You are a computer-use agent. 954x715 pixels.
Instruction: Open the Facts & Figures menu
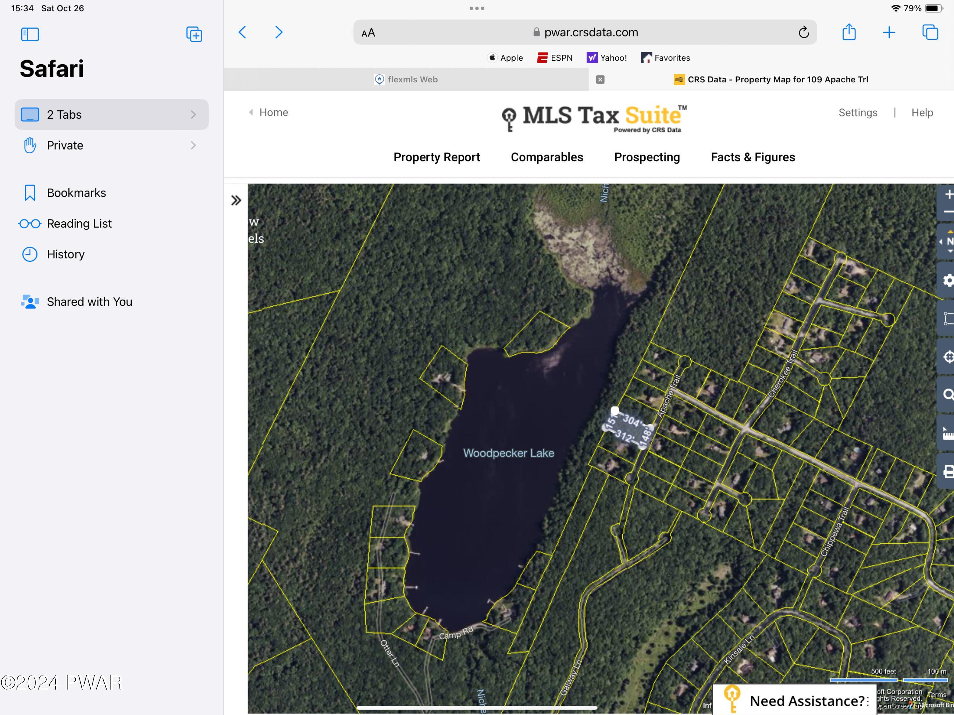[x=753, y=157]
